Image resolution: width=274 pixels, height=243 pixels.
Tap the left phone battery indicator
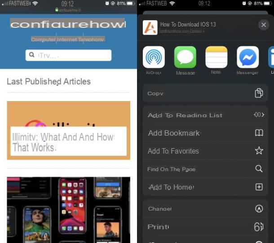coord(130,3)
